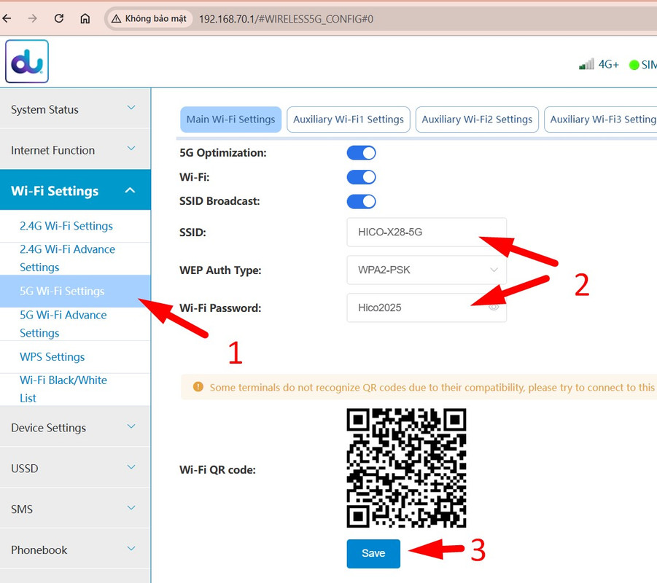Reload the router page
The image size is (657, 583).
(x=59, y=18)
